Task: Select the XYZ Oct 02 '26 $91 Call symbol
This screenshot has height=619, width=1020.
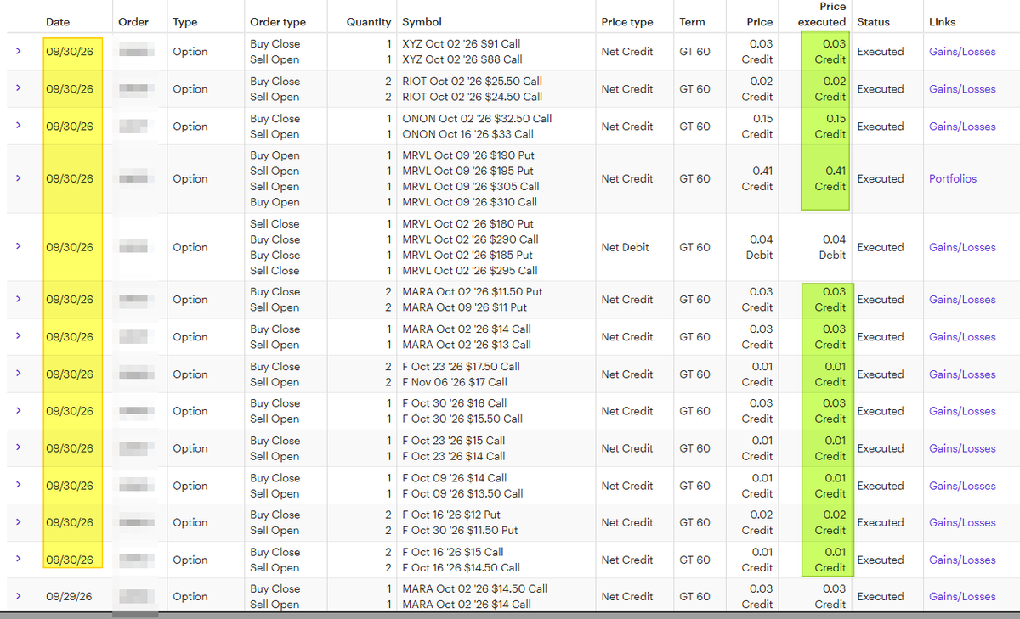Action: (462, 44)
